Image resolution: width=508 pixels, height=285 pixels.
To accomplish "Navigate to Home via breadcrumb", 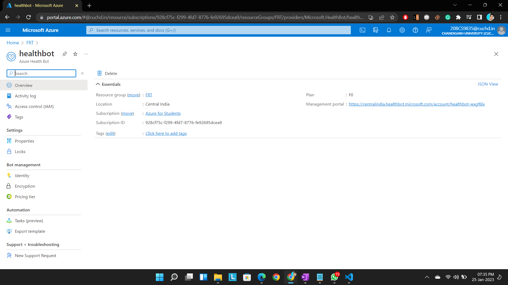I will (x=13, y=42).
